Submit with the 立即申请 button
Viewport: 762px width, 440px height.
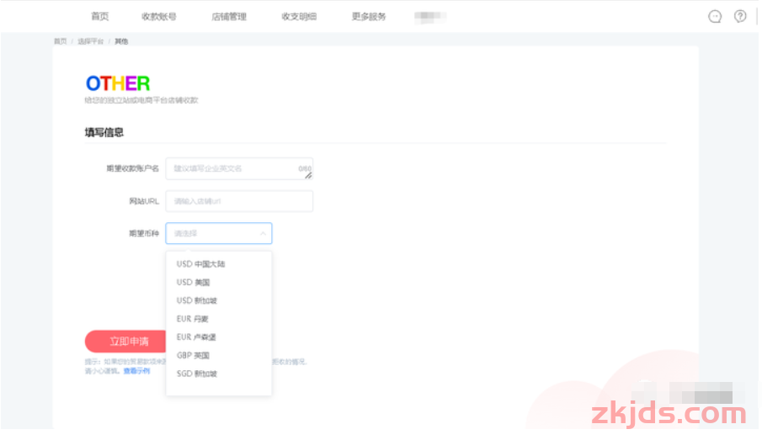tap(125, 342)
